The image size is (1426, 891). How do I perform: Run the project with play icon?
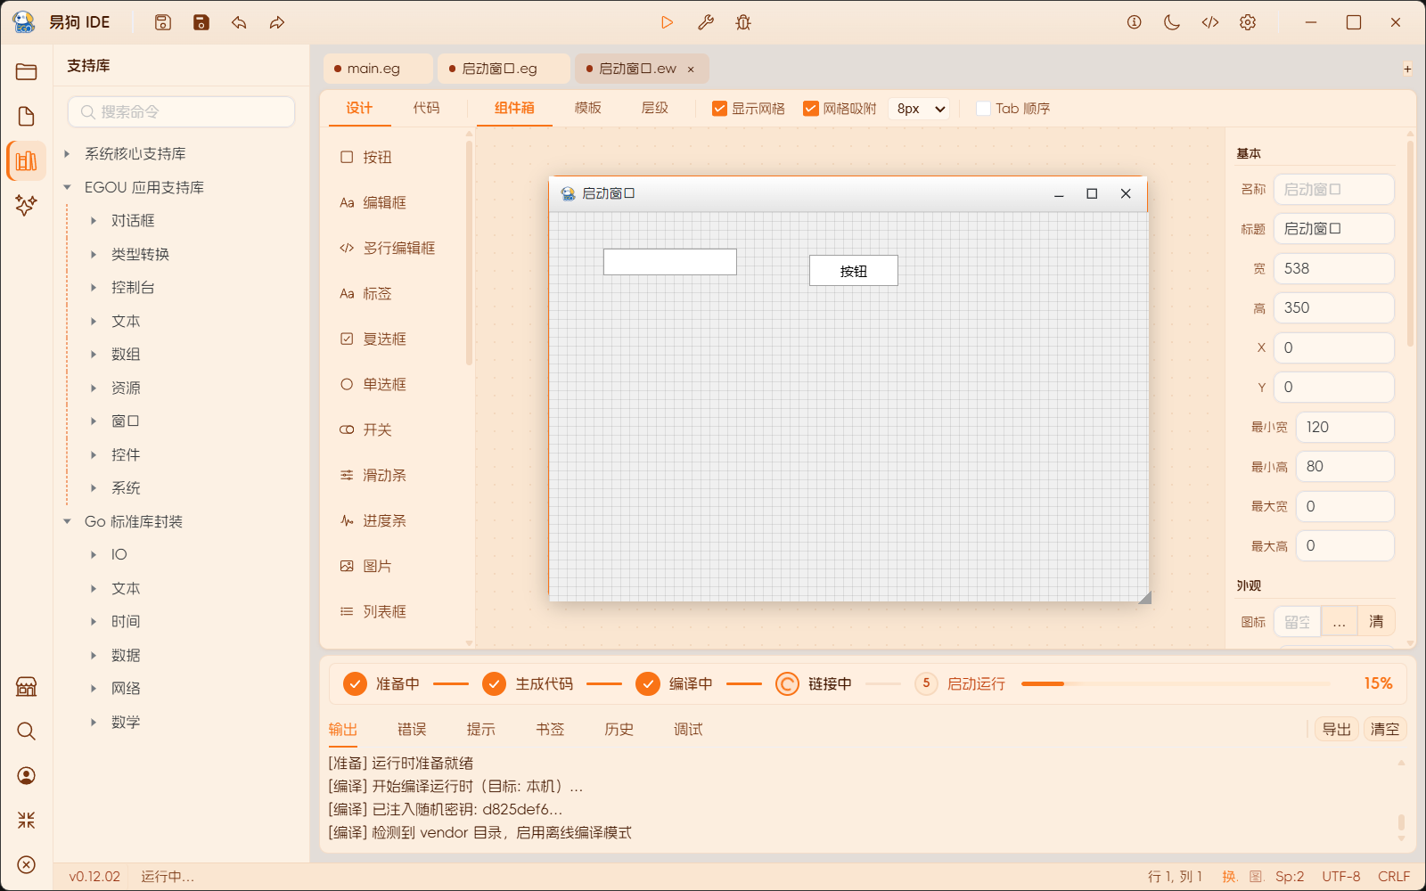pyautogui.click(x=667, y=22)
